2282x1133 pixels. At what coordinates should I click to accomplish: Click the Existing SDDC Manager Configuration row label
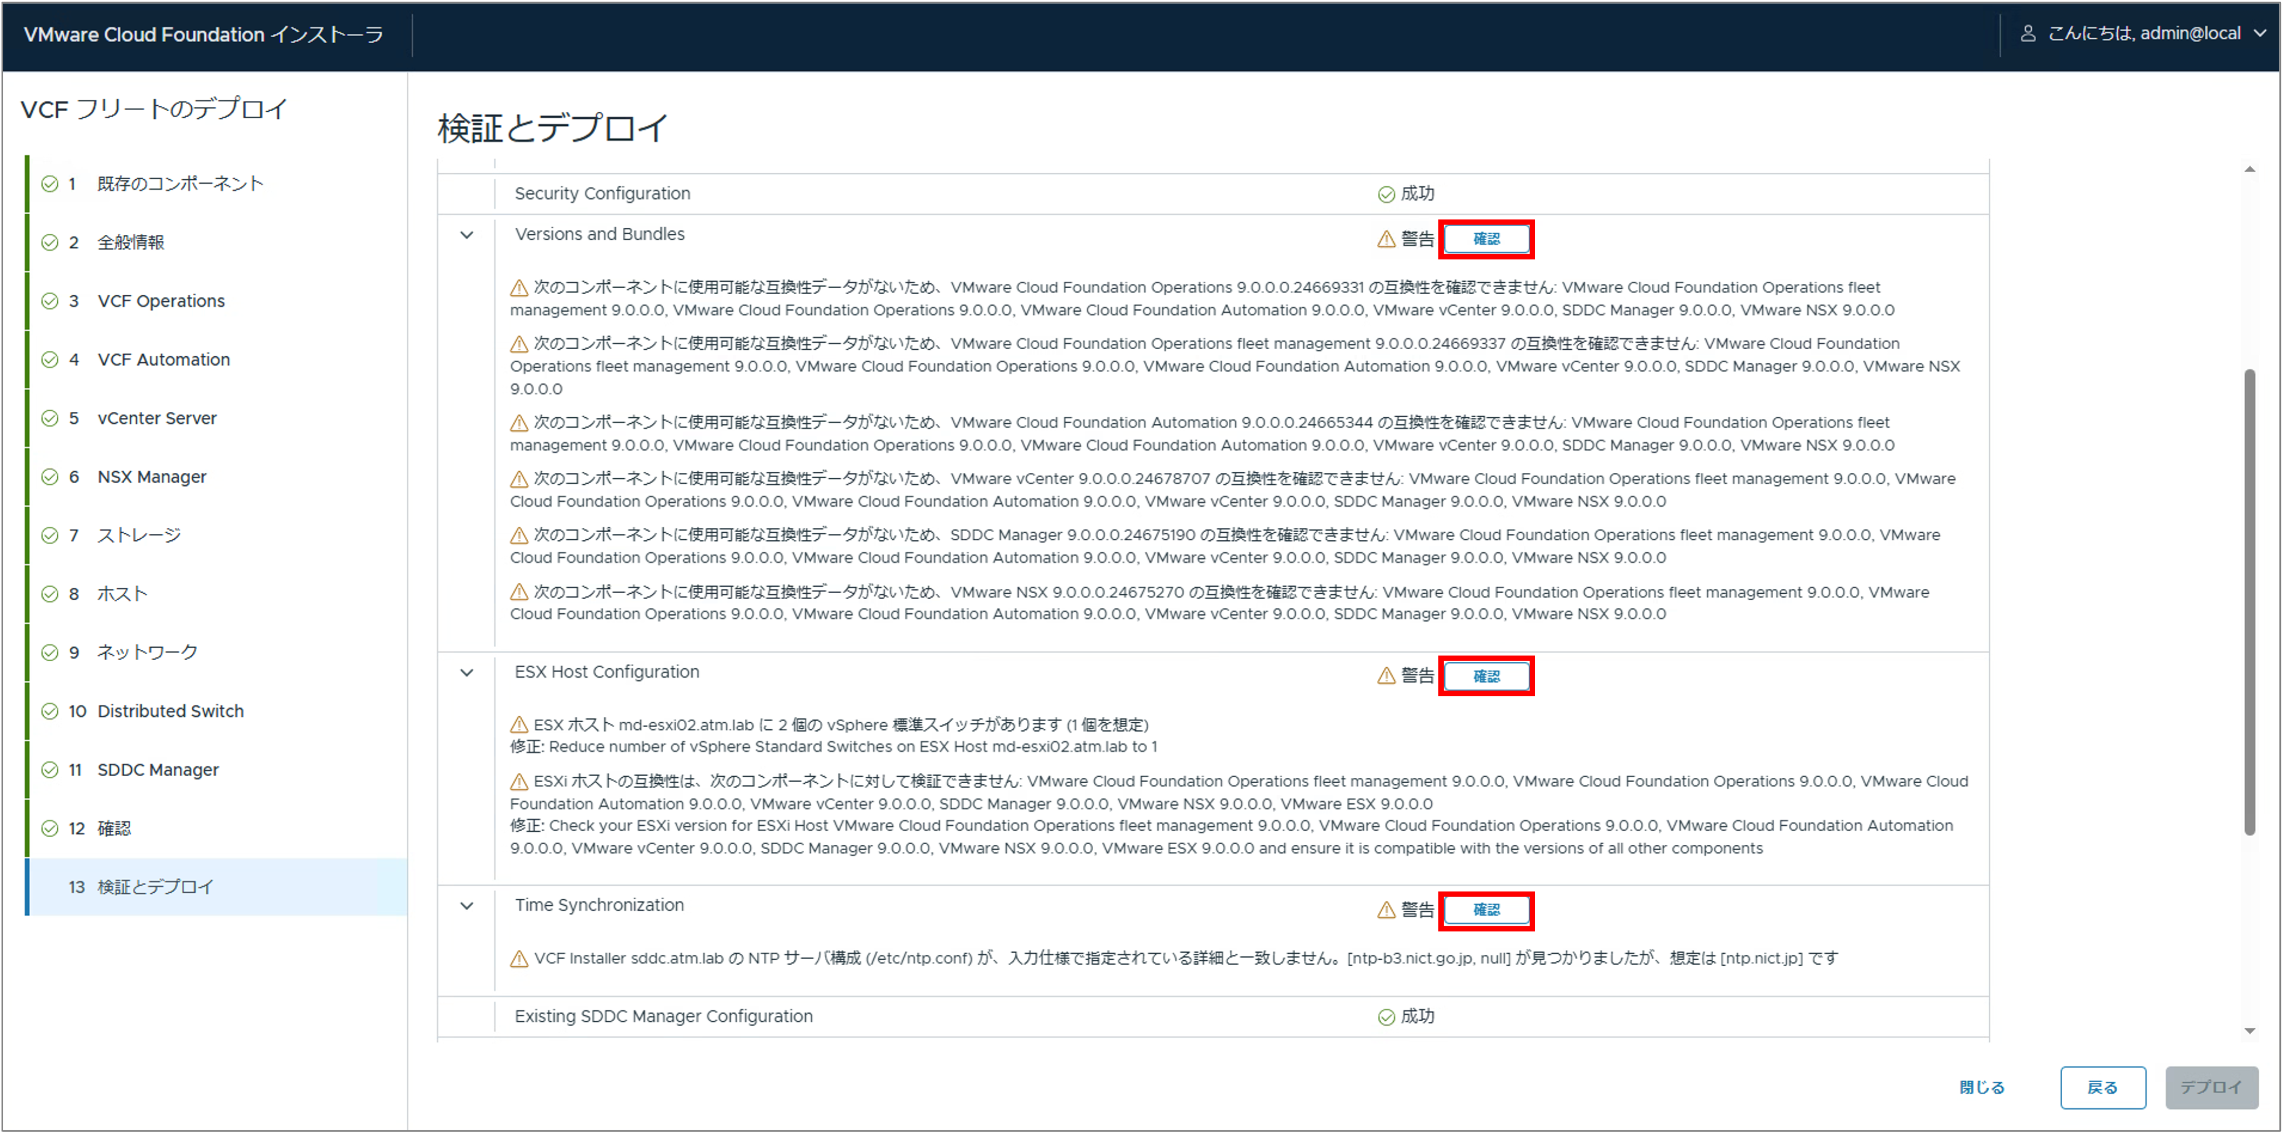coord(663,1017)
